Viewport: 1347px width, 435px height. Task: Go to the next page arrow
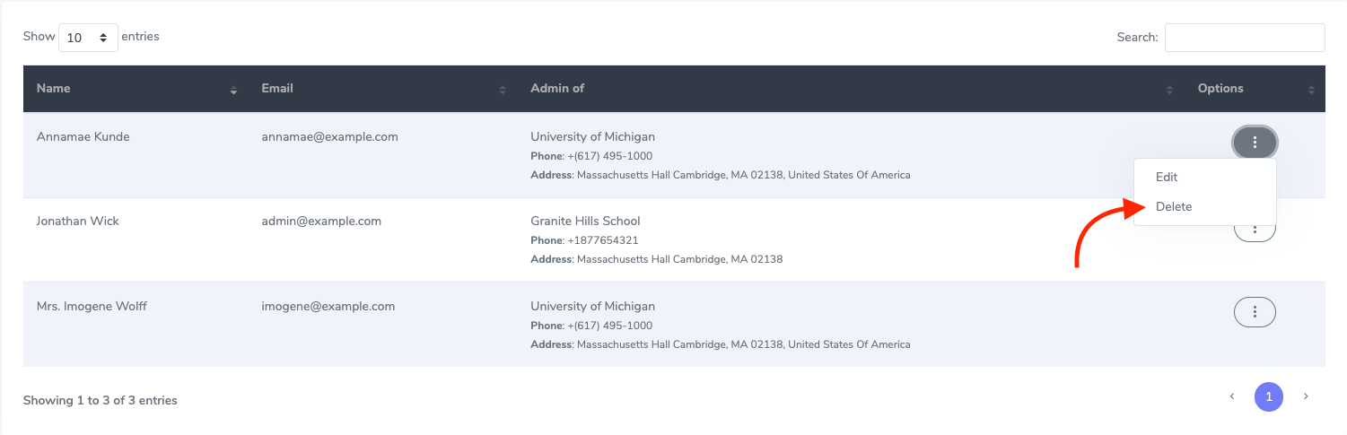(x=1306, y=396)
